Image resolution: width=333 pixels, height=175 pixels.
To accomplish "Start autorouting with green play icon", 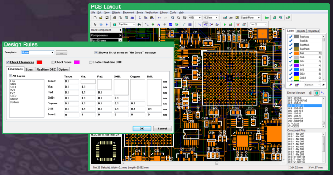I will point(224,24).
